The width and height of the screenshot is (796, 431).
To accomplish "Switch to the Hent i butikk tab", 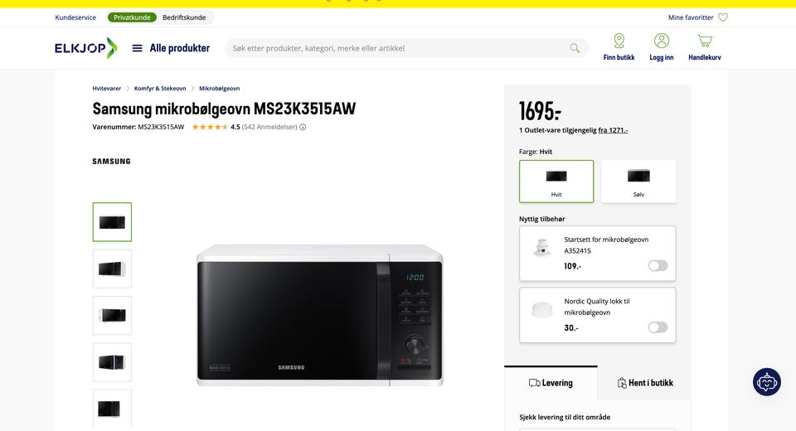I will click(x=645, y=383).
